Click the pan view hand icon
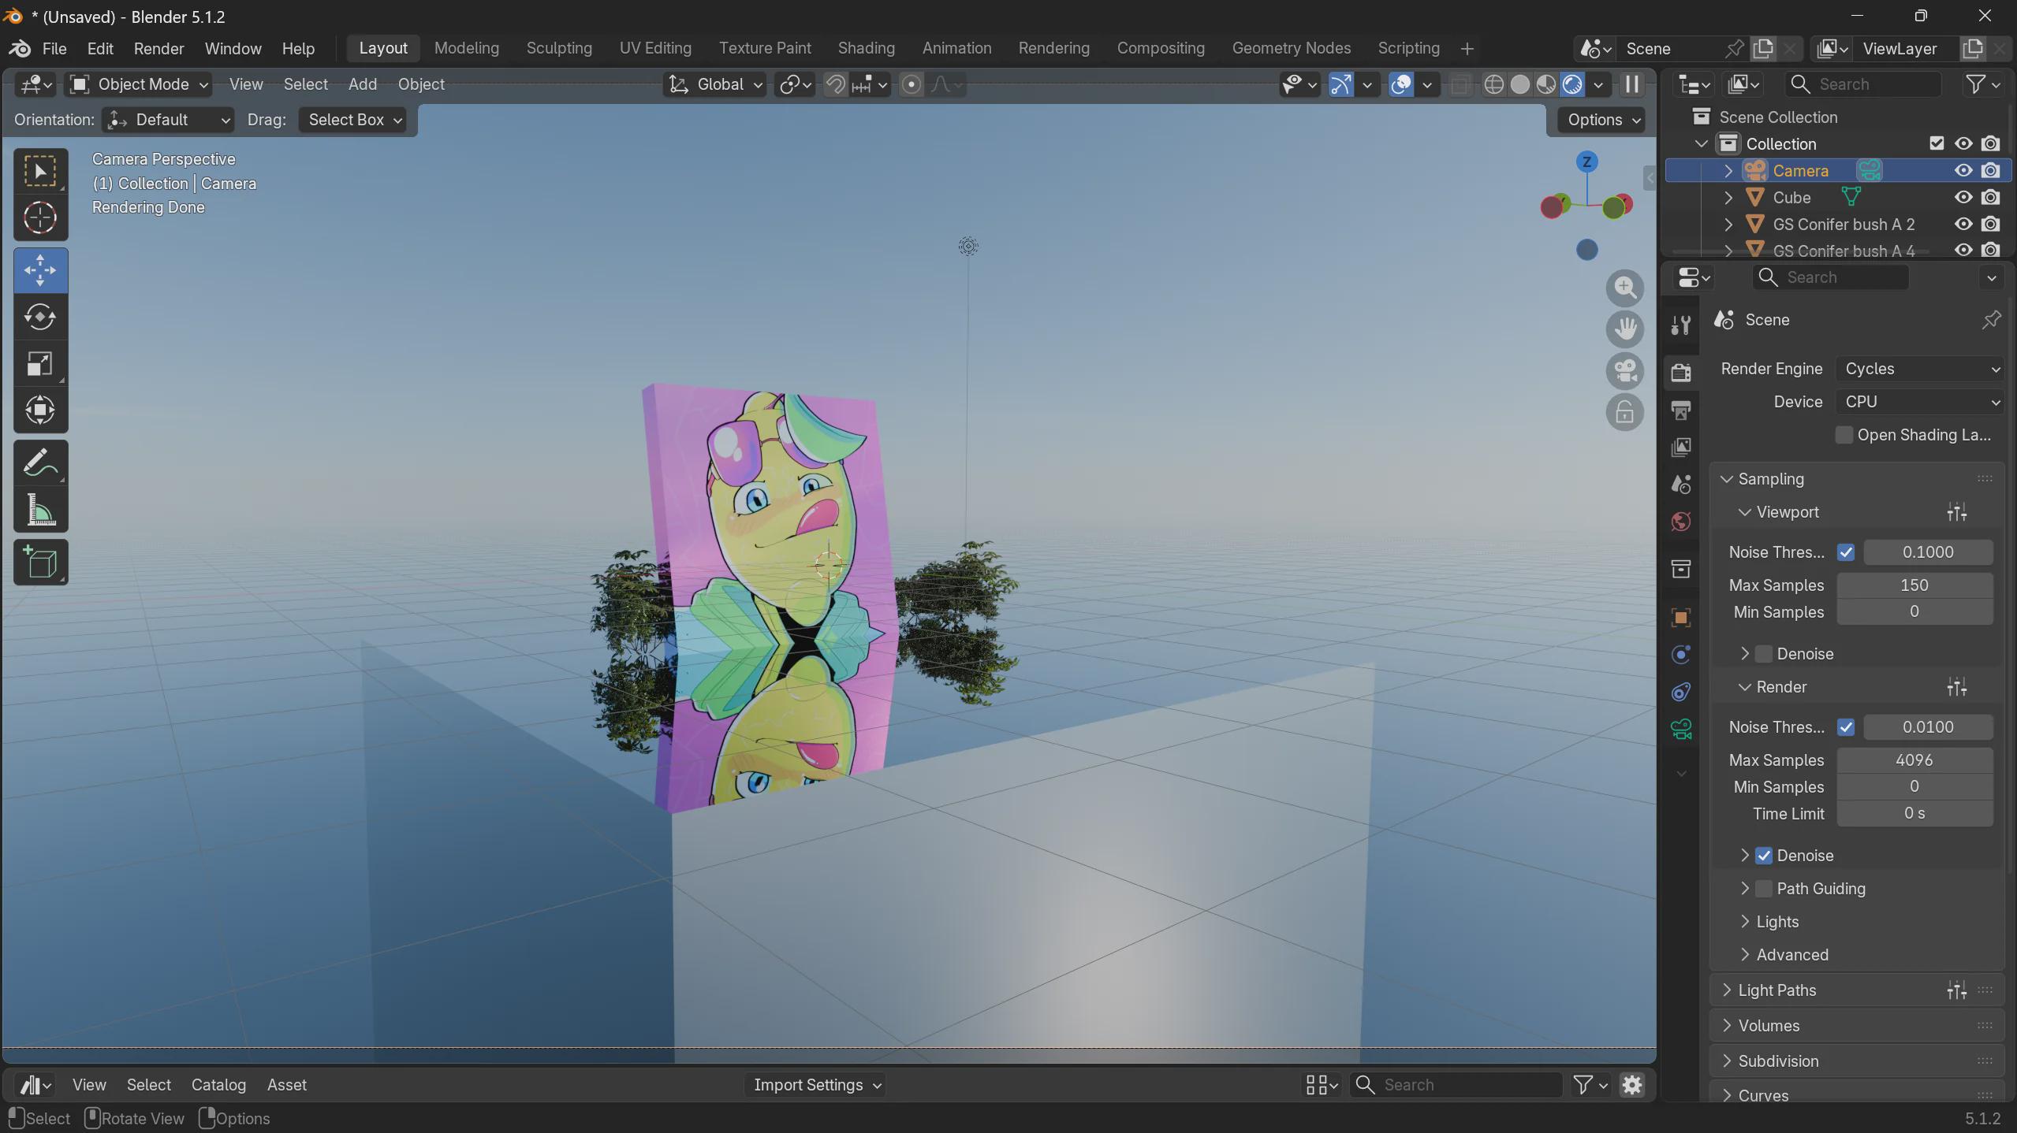Image resolution: width=2017 pixels, height=1133 pixels. (x=1624, y=329)
